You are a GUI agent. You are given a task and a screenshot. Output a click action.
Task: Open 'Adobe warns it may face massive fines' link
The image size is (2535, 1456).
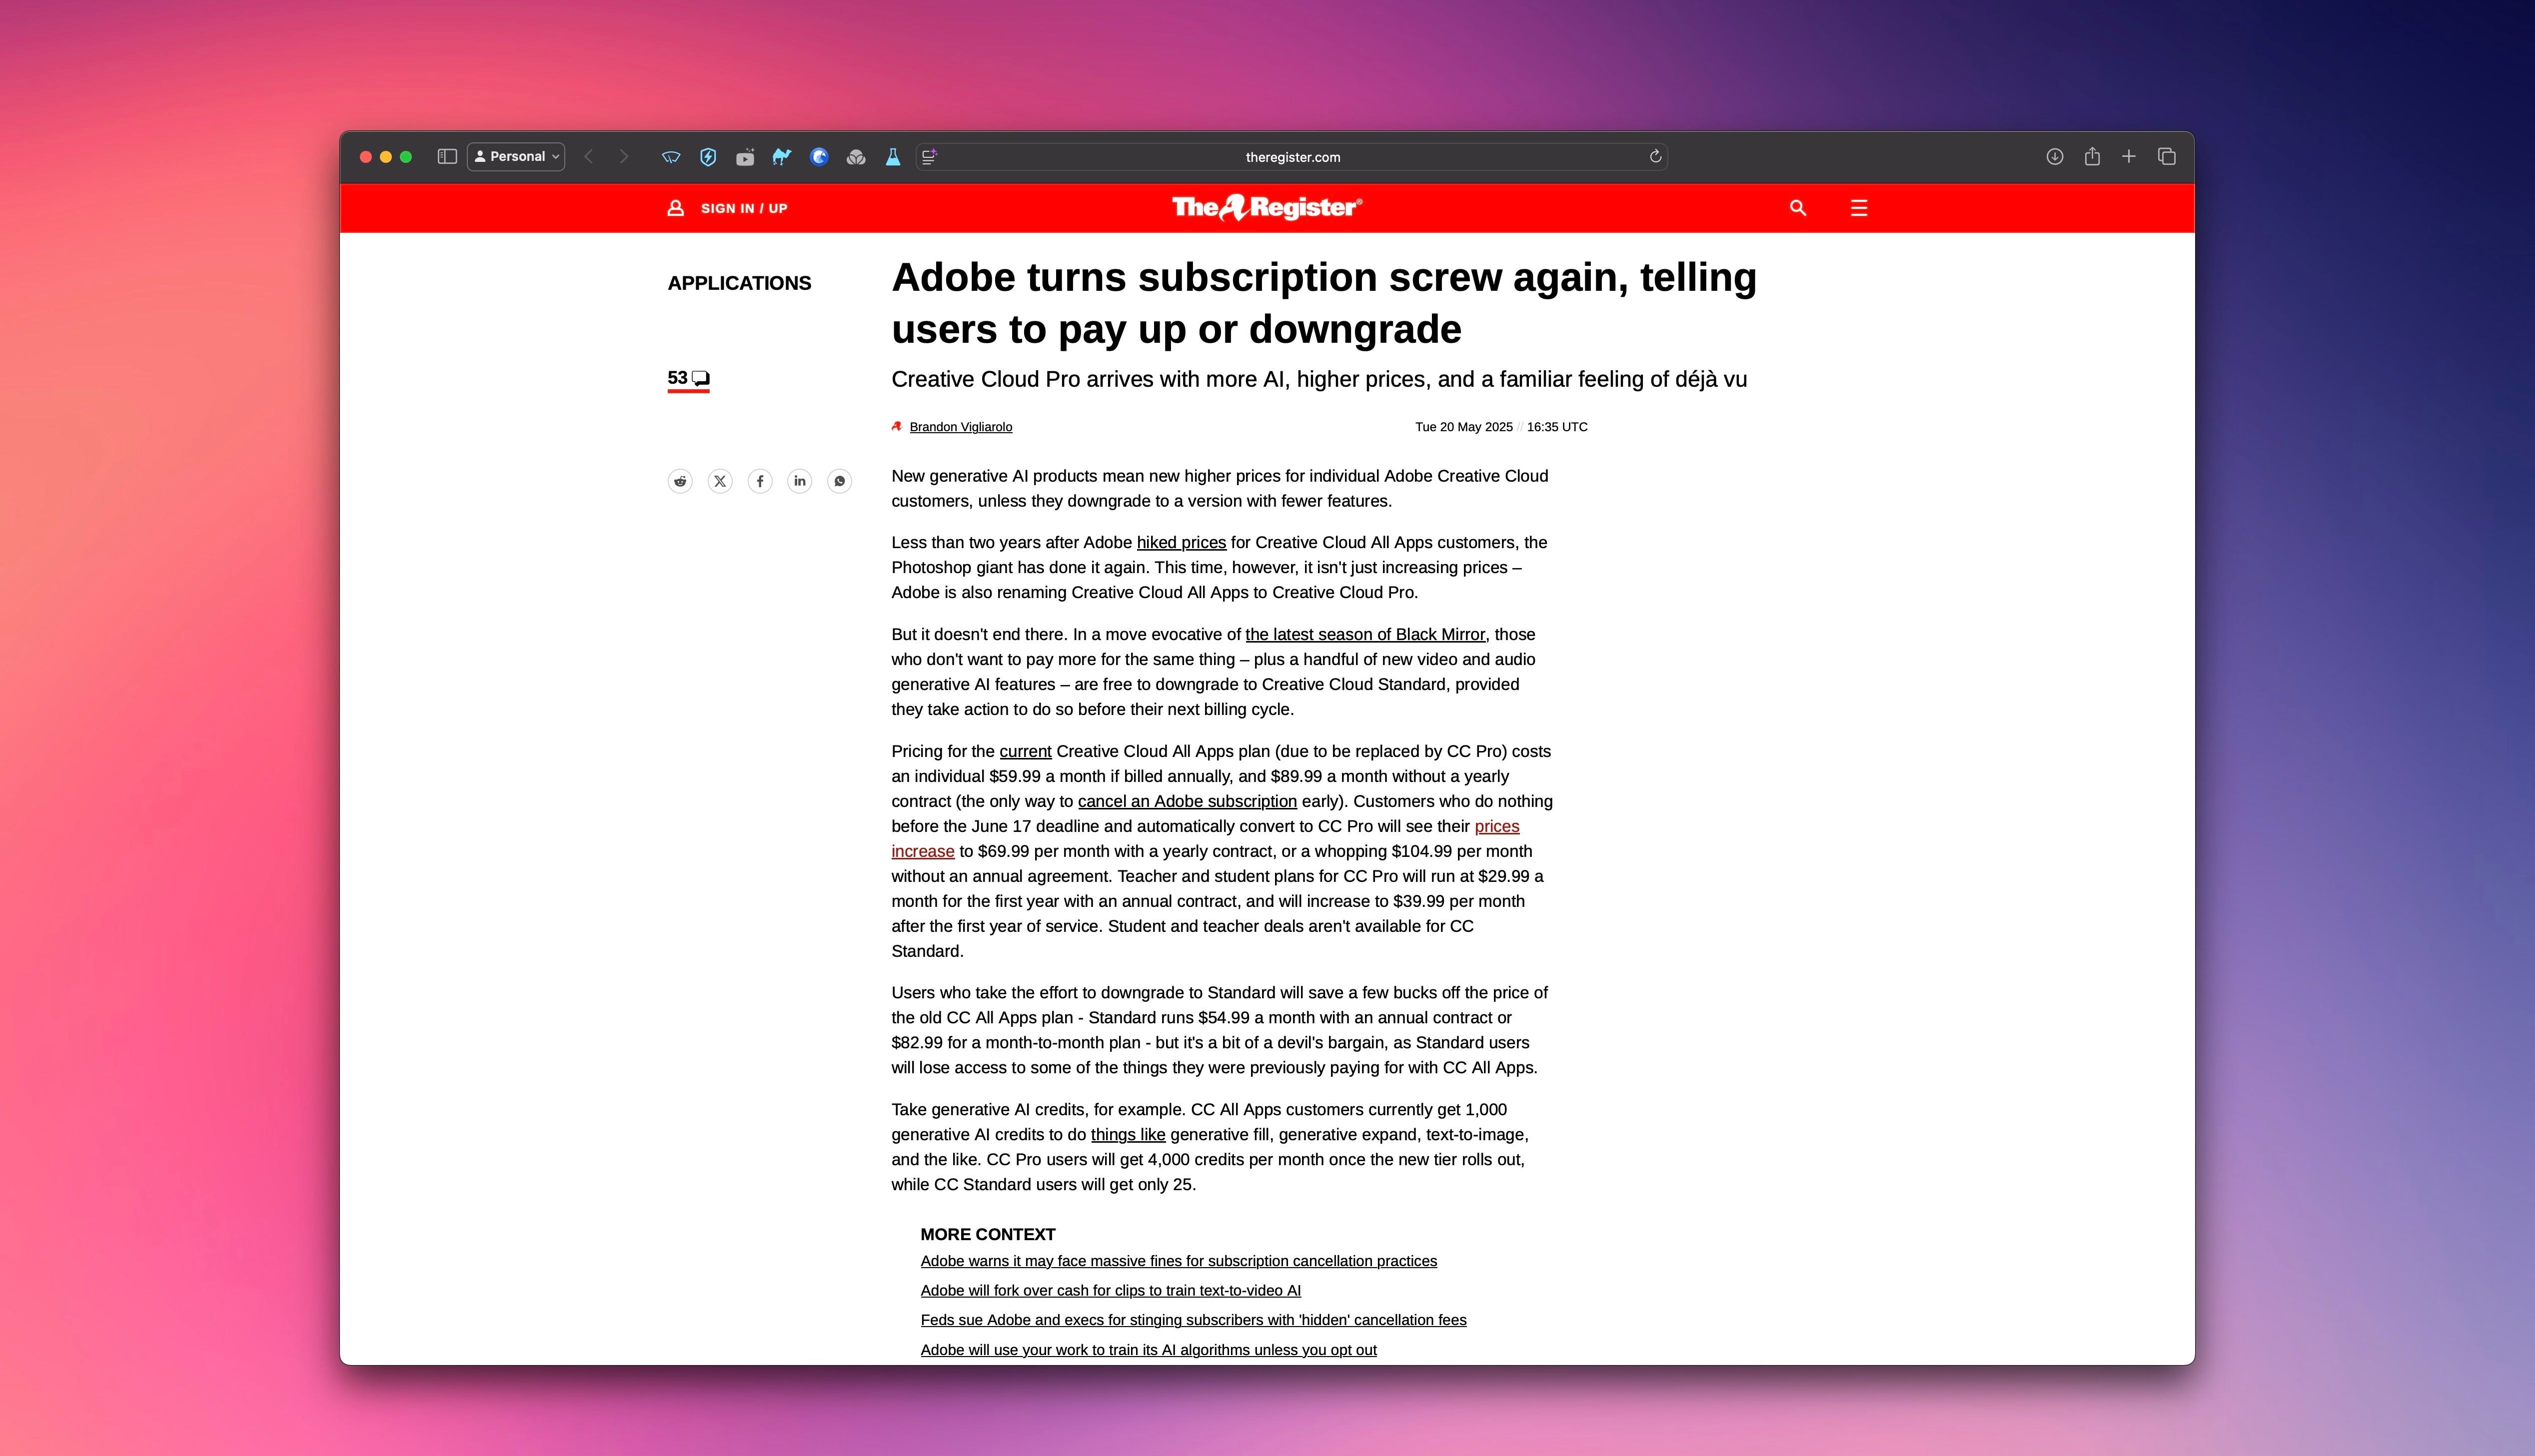pyautogui.click(x=1178, y=1261)
